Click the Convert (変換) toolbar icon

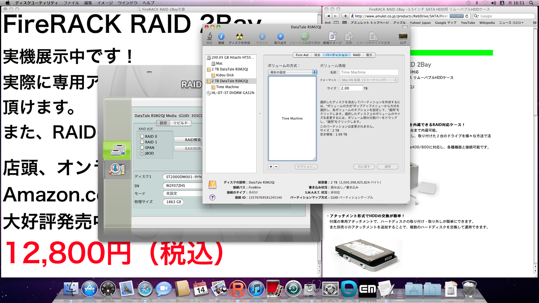(x=349, y=36)
